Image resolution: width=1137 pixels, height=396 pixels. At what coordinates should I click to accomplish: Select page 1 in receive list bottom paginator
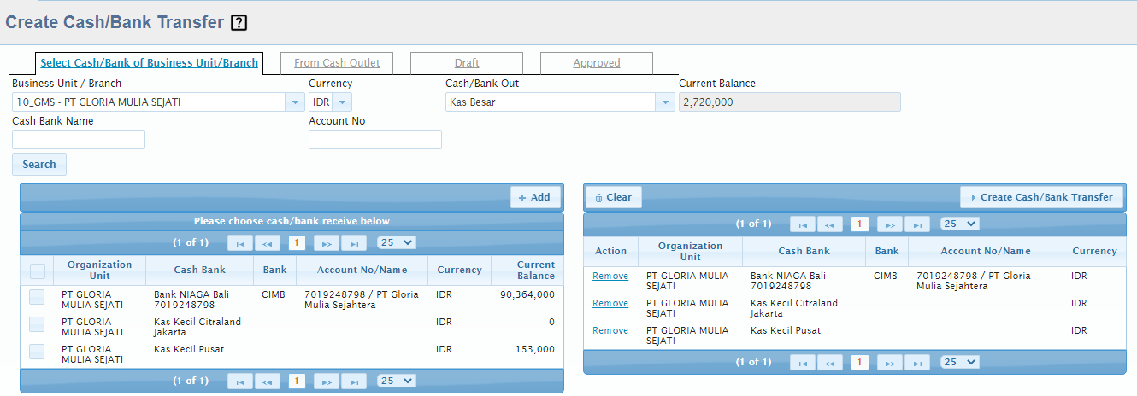click(x=297, y=381)
